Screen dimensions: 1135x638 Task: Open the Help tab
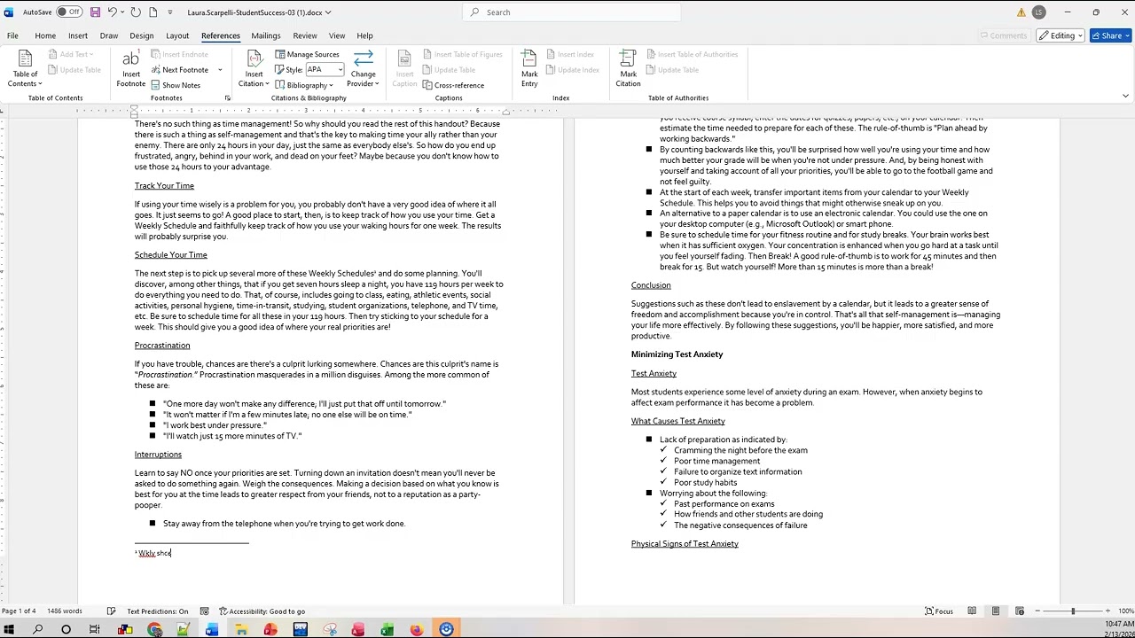click(364, 35)
